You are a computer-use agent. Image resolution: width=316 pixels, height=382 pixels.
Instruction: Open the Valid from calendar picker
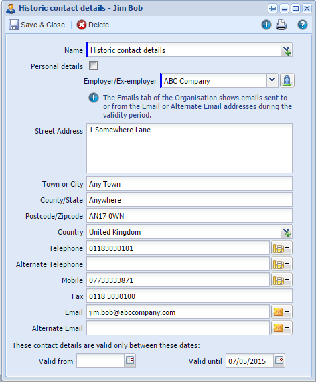coord(130,361)
